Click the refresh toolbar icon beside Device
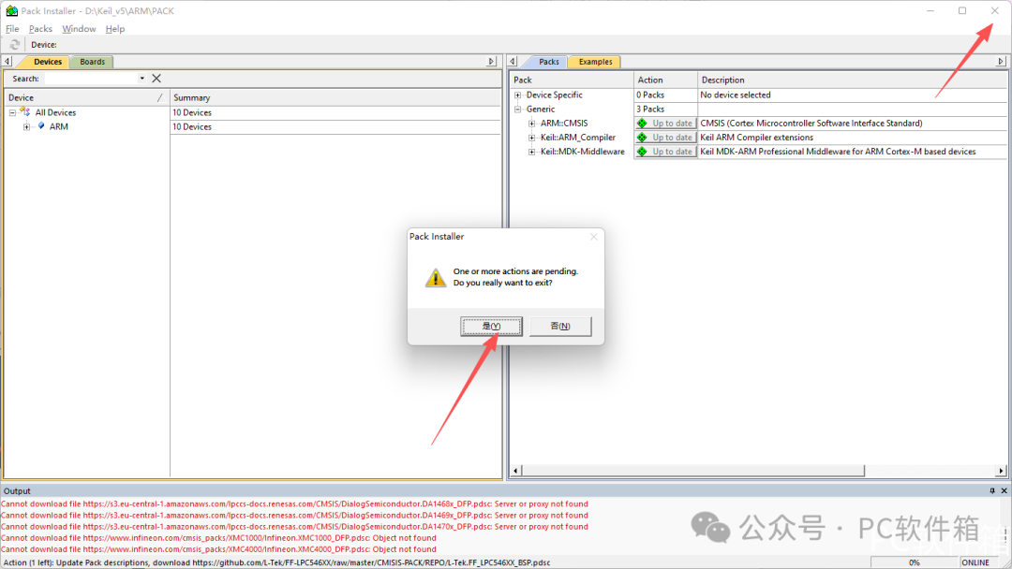 14,45
